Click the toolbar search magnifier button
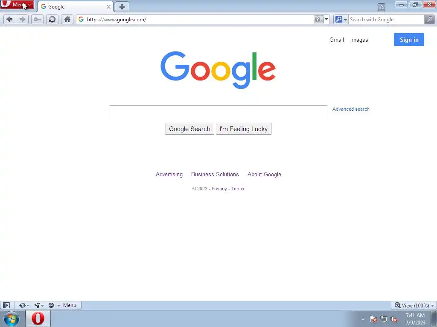 tap(429, 20)
